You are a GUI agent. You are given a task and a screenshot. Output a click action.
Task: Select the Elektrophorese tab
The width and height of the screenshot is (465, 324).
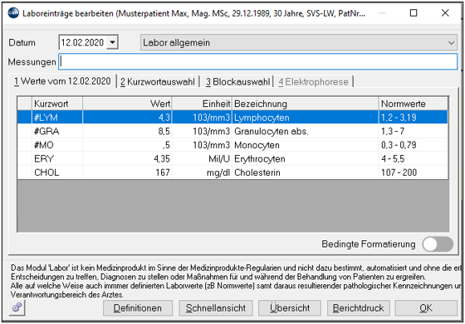313,82
